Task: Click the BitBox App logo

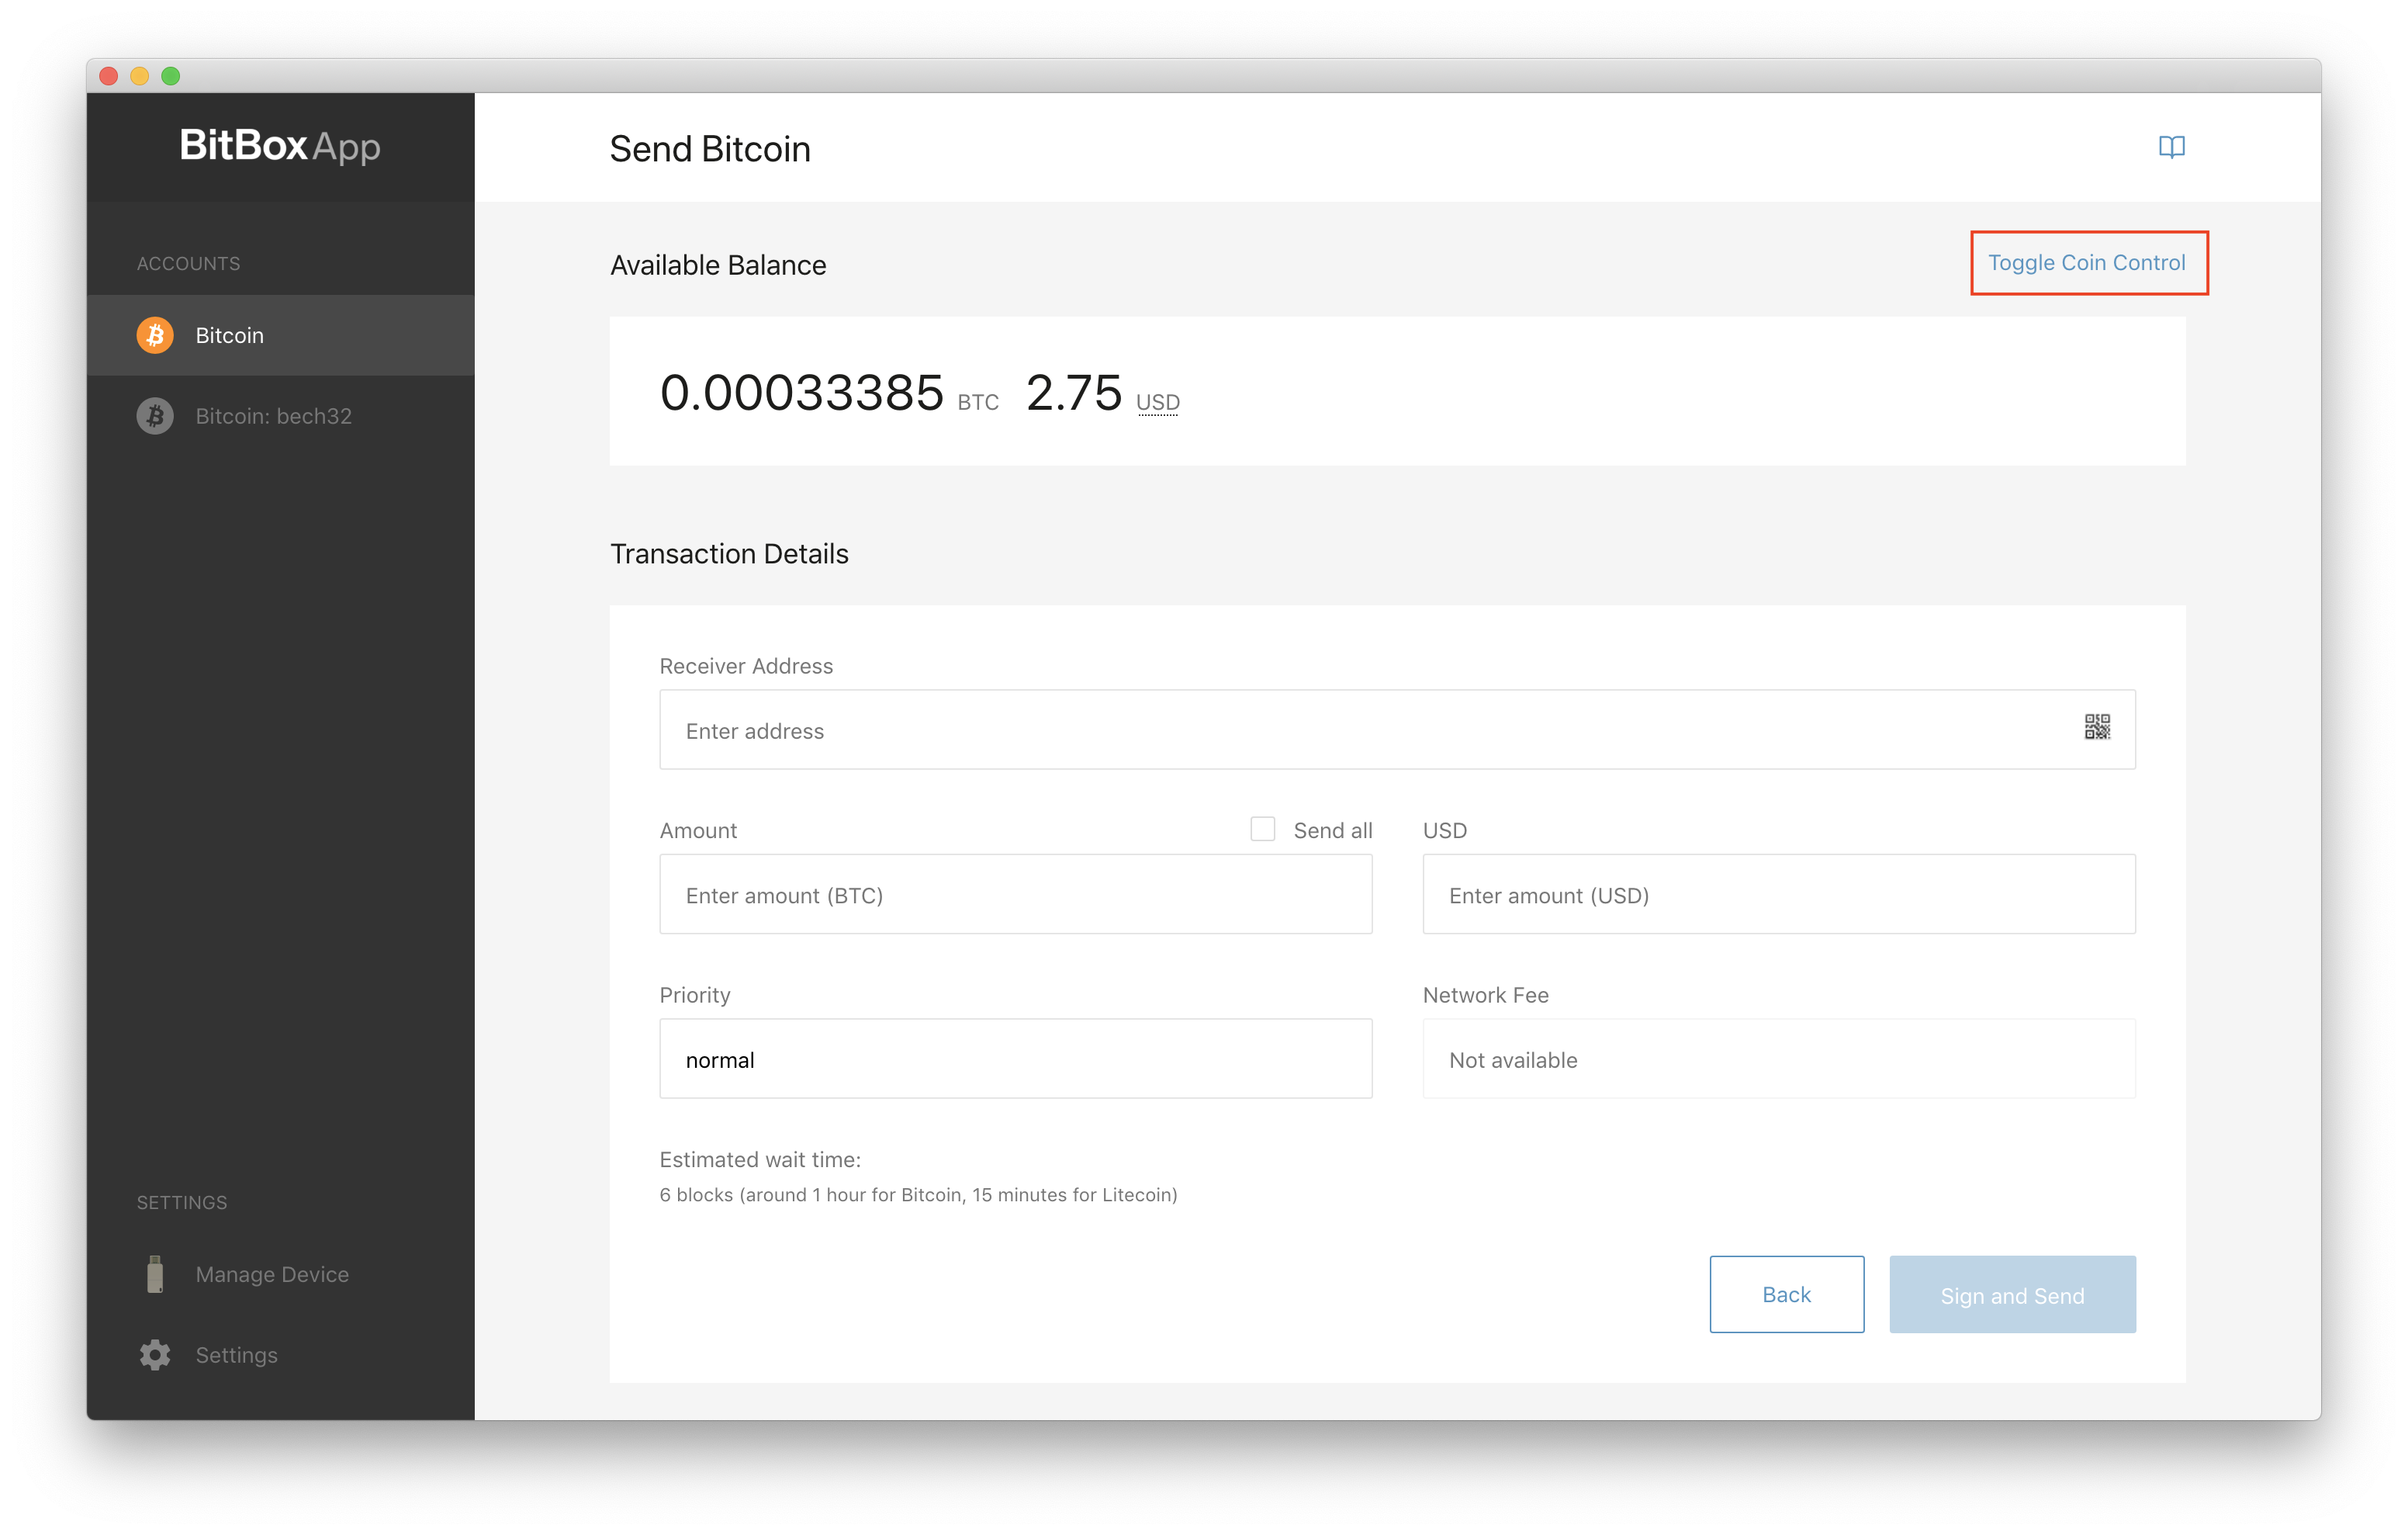Action: click(x=280, y=146)
